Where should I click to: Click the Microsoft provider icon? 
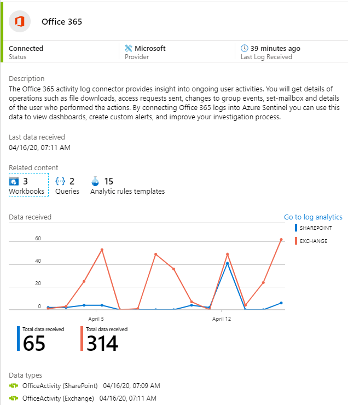(x=129, y=48)
